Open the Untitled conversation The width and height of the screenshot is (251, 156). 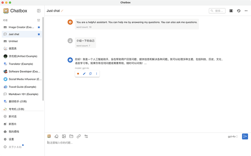22,41
